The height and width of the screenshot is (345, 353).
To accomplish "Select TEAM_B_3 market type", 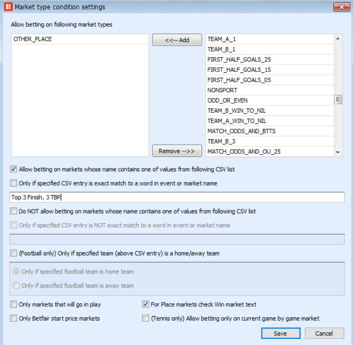I will point(269,141).
